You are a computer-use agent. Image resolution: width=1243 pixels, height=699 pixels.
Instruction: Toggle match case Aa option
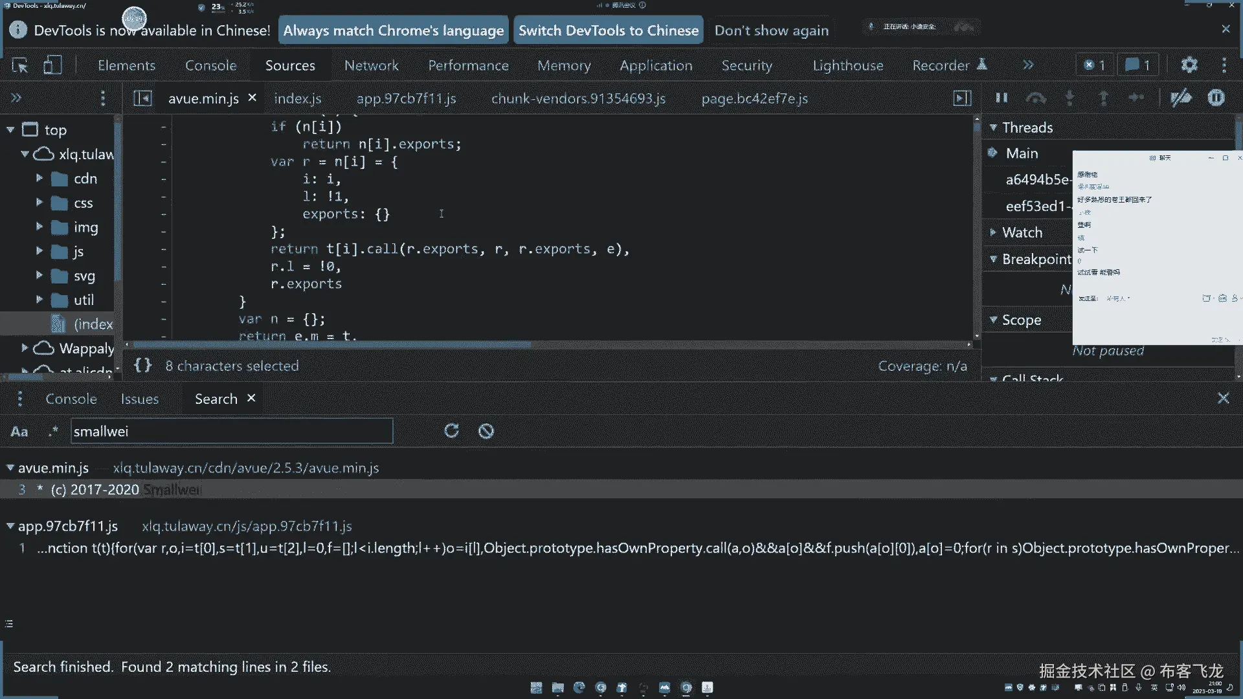pos(19,431)
